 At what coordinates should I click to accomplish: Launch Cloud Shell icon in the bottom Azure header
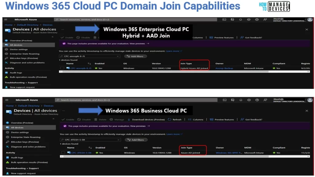225,100
